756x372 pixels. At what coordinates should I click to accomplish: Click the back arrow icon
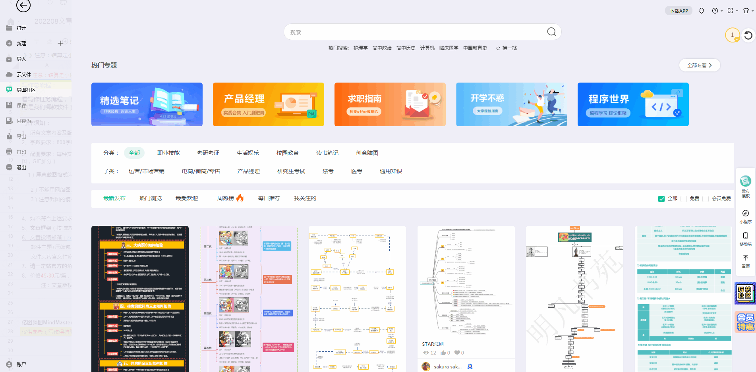click(x=23, y=6)
